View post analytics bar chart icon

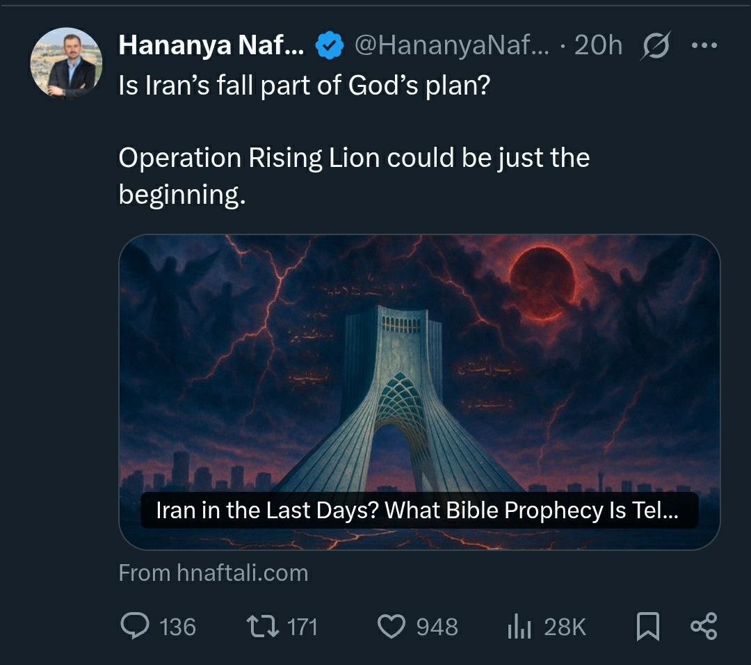pos(519,627)
